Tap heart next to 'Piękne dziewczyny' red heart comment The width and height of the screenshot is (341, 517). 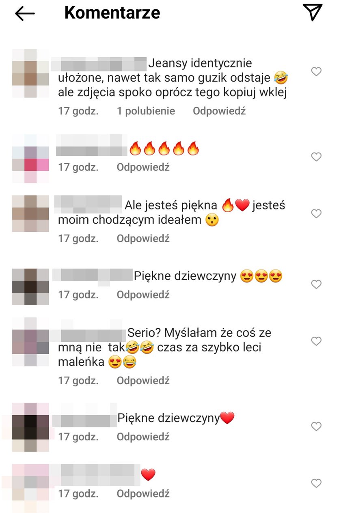click(316, 427)
